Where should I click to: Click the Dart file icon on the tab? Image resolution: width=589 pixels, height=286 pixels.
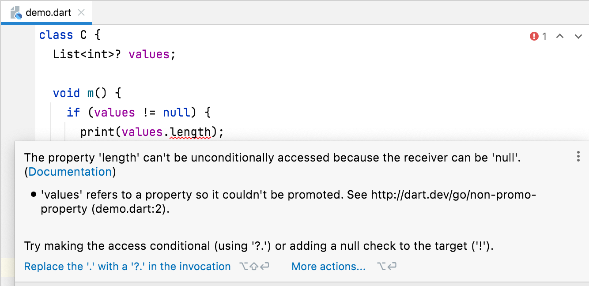16,12
